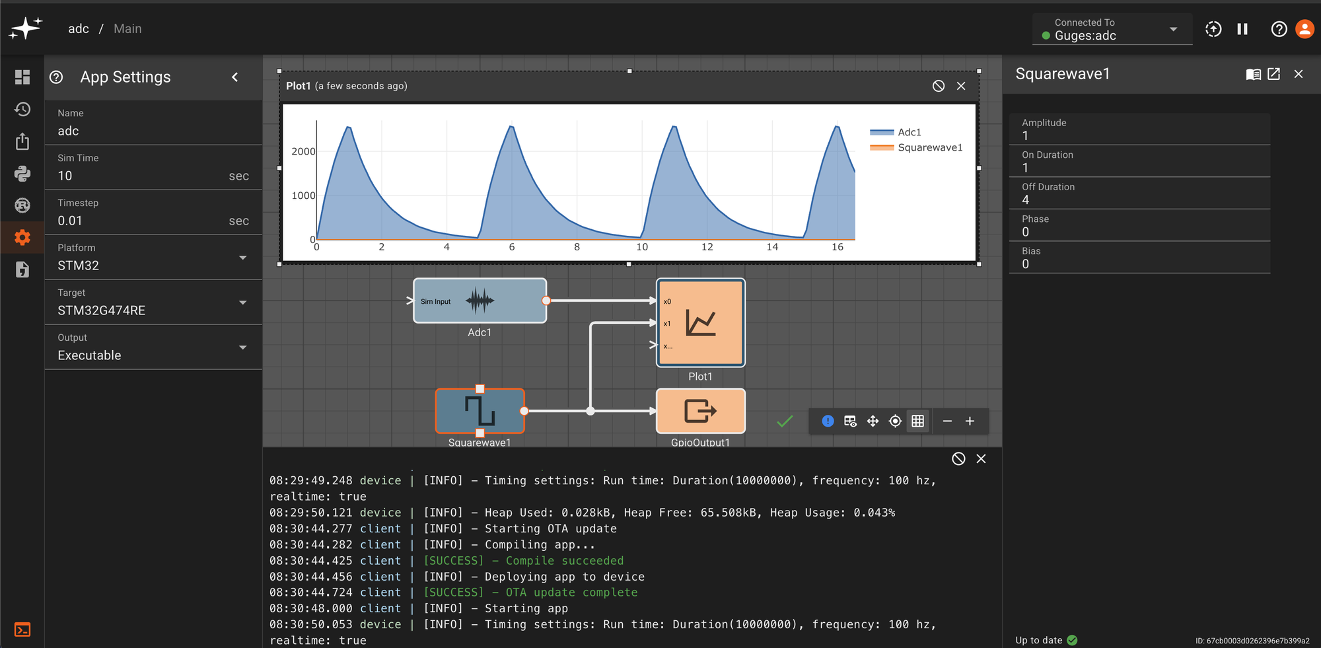The height and width of the screenshot is (648, 1321).
Task: Select the GpioOutput1 block
Action: [700, 411]
